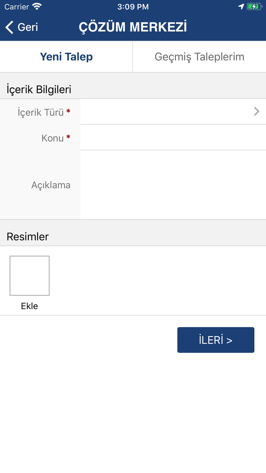Tap the Resimler section header

(x=28, y=237)
